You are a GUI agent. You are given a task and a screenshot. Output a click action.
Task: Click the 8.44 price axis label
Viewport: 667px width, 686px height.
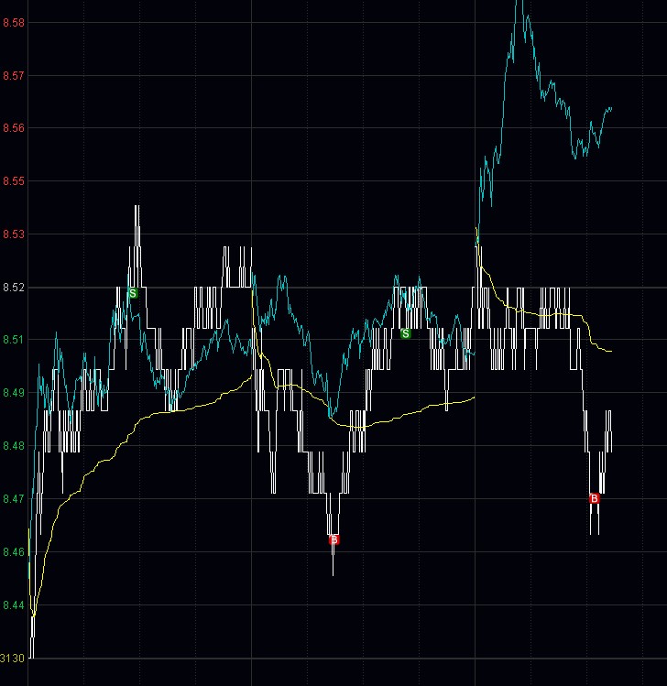(x=14, y=605)
